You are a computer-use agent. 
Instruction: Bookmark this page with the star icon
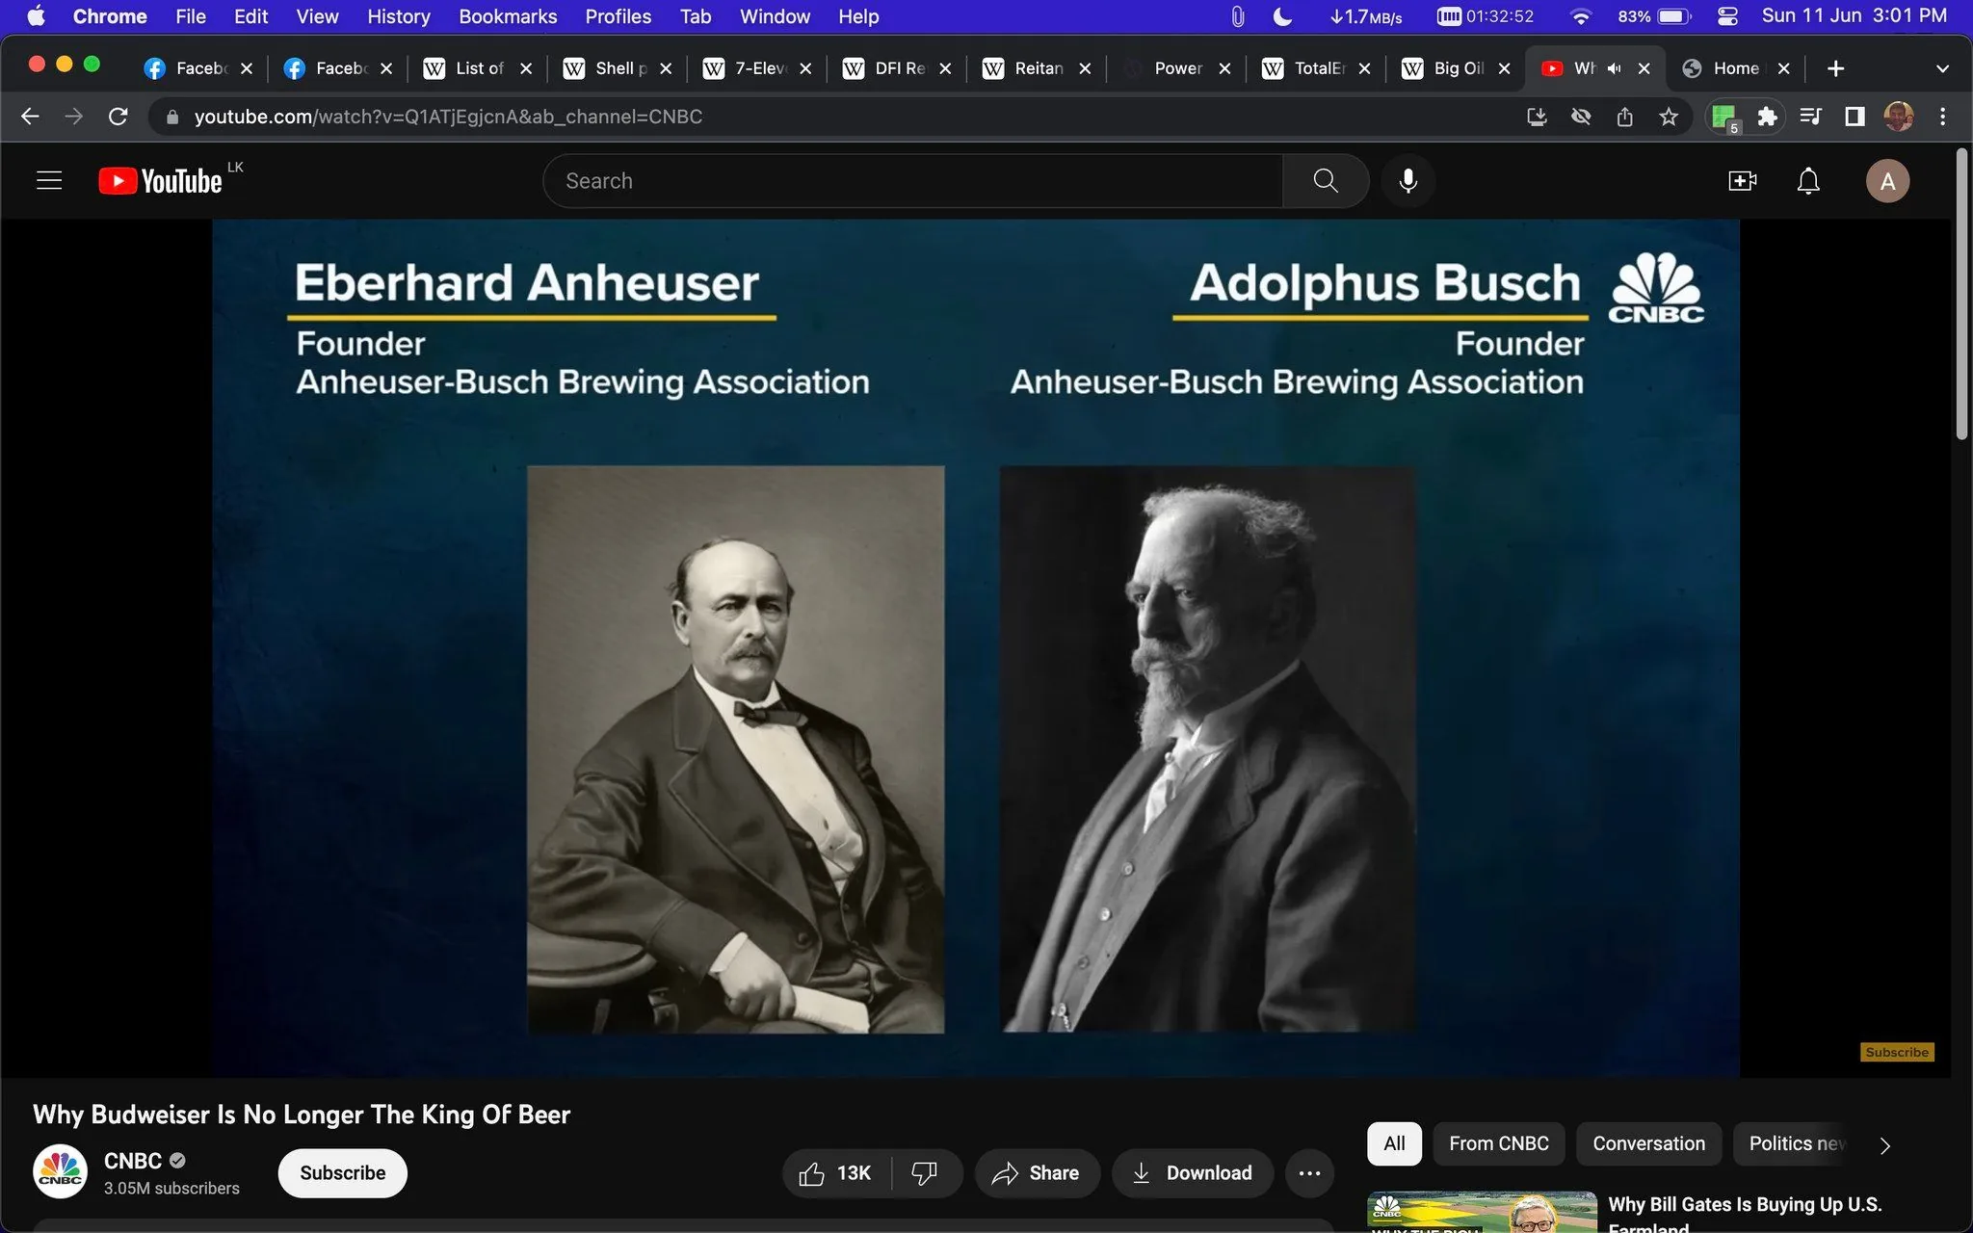point(1670,117)
